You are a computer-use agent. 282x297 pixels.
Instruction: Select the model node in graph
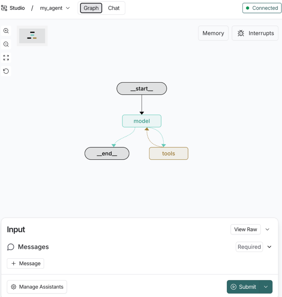(142, 121)
